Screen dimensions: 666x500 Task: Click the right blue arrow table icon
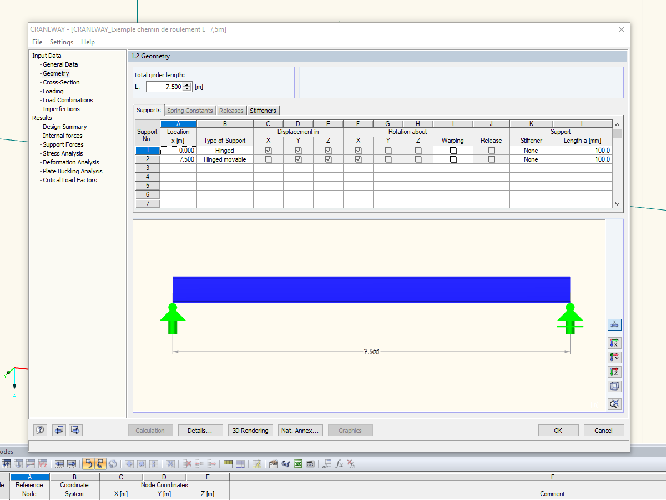pyautogui.click(x=72, y=464)
